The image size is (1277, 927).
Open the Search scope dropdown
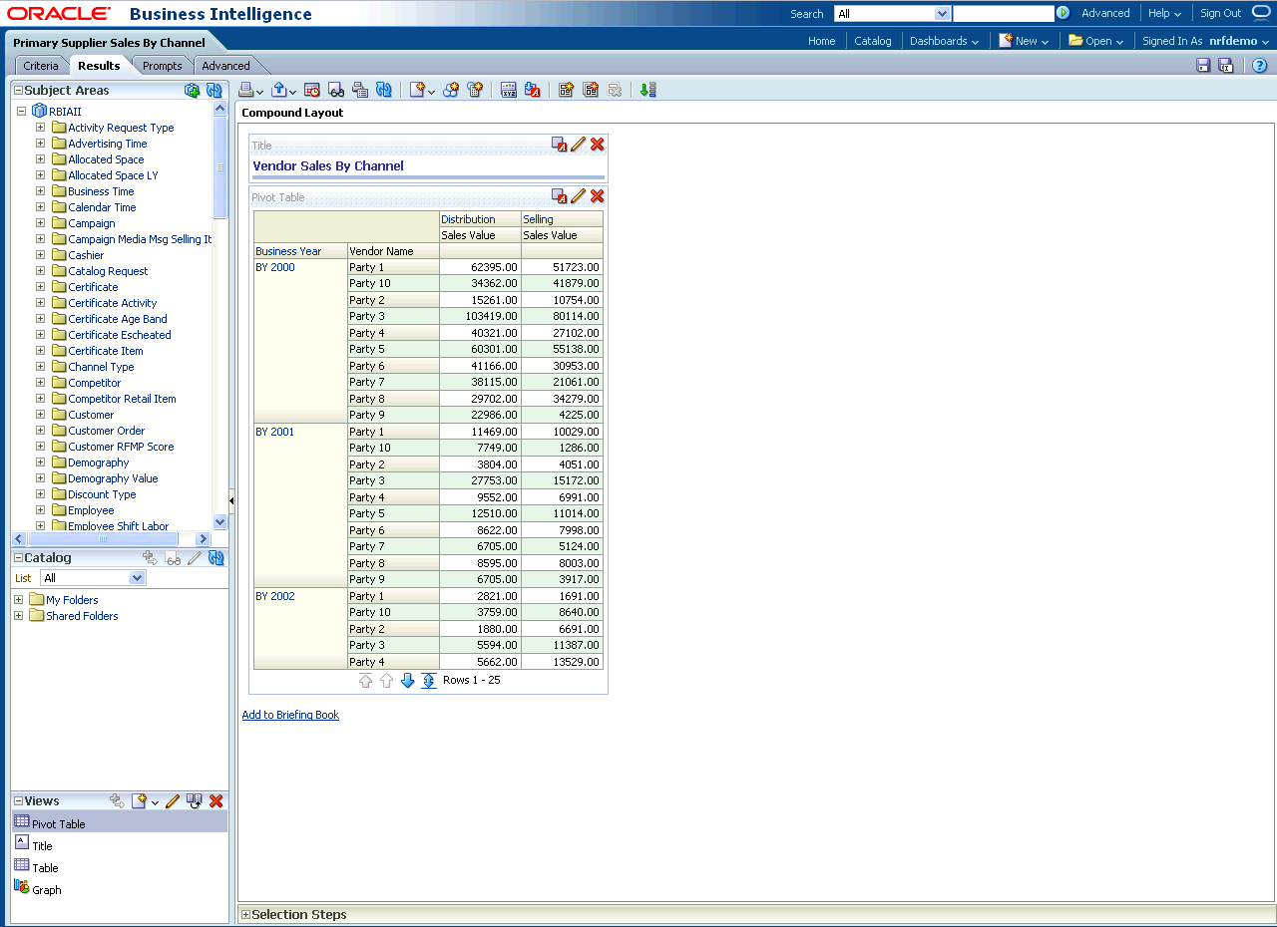pyautogui.click(x=942, y=14)
